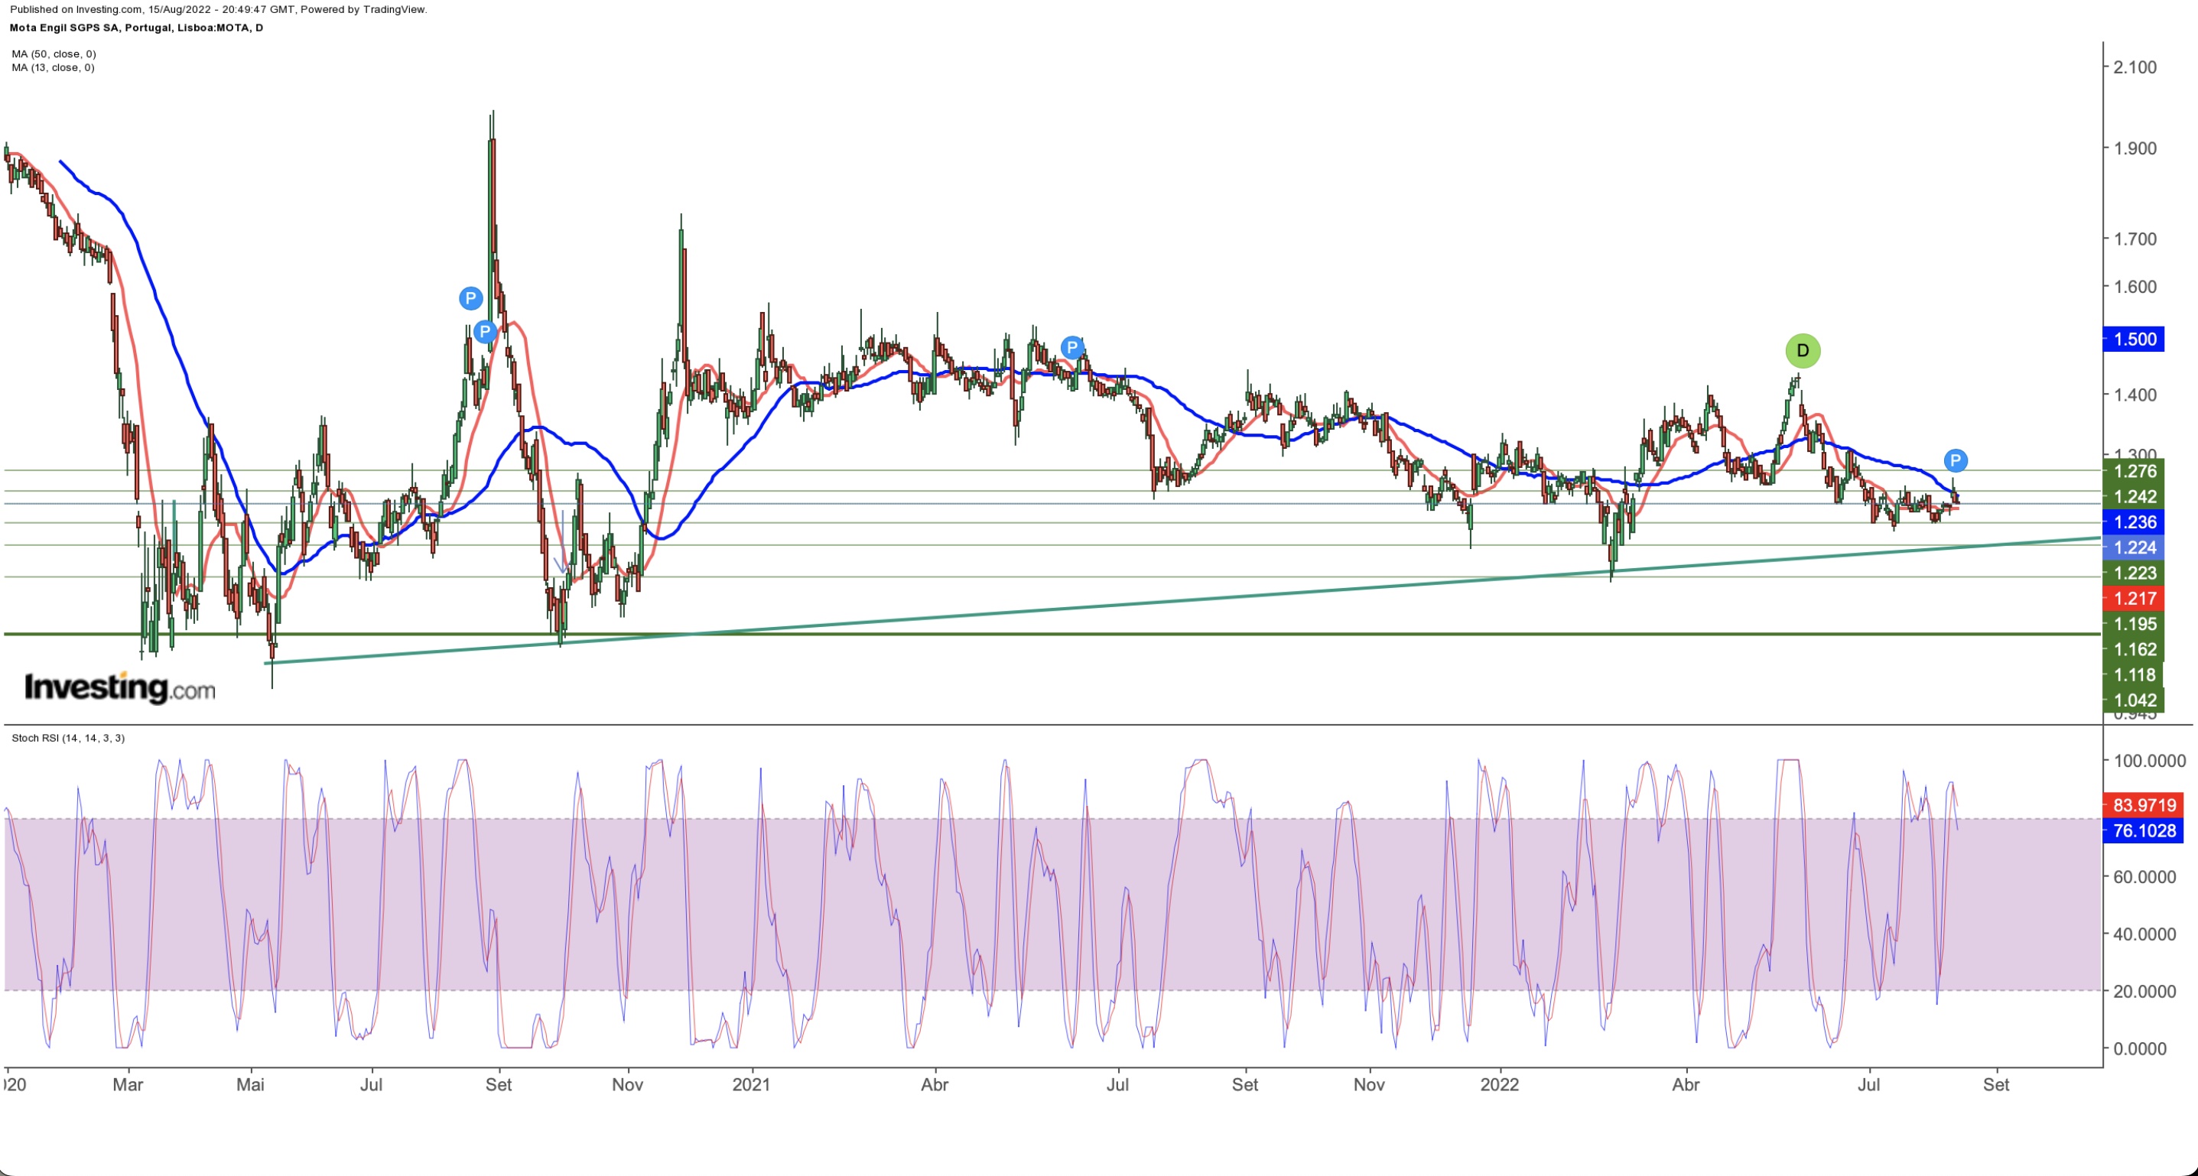Click the Investing.com logo watermark
Viewport: 2198px width, 1176px height.
coord(119,687)
